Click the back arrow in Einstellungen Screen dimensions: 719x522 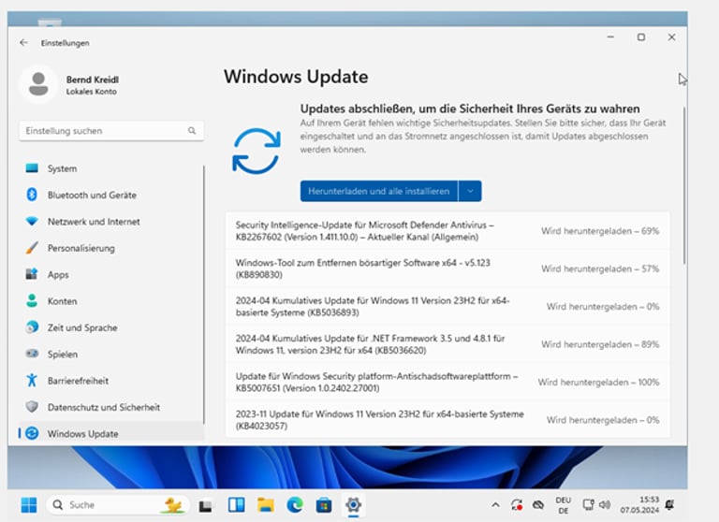pos(23,43)
